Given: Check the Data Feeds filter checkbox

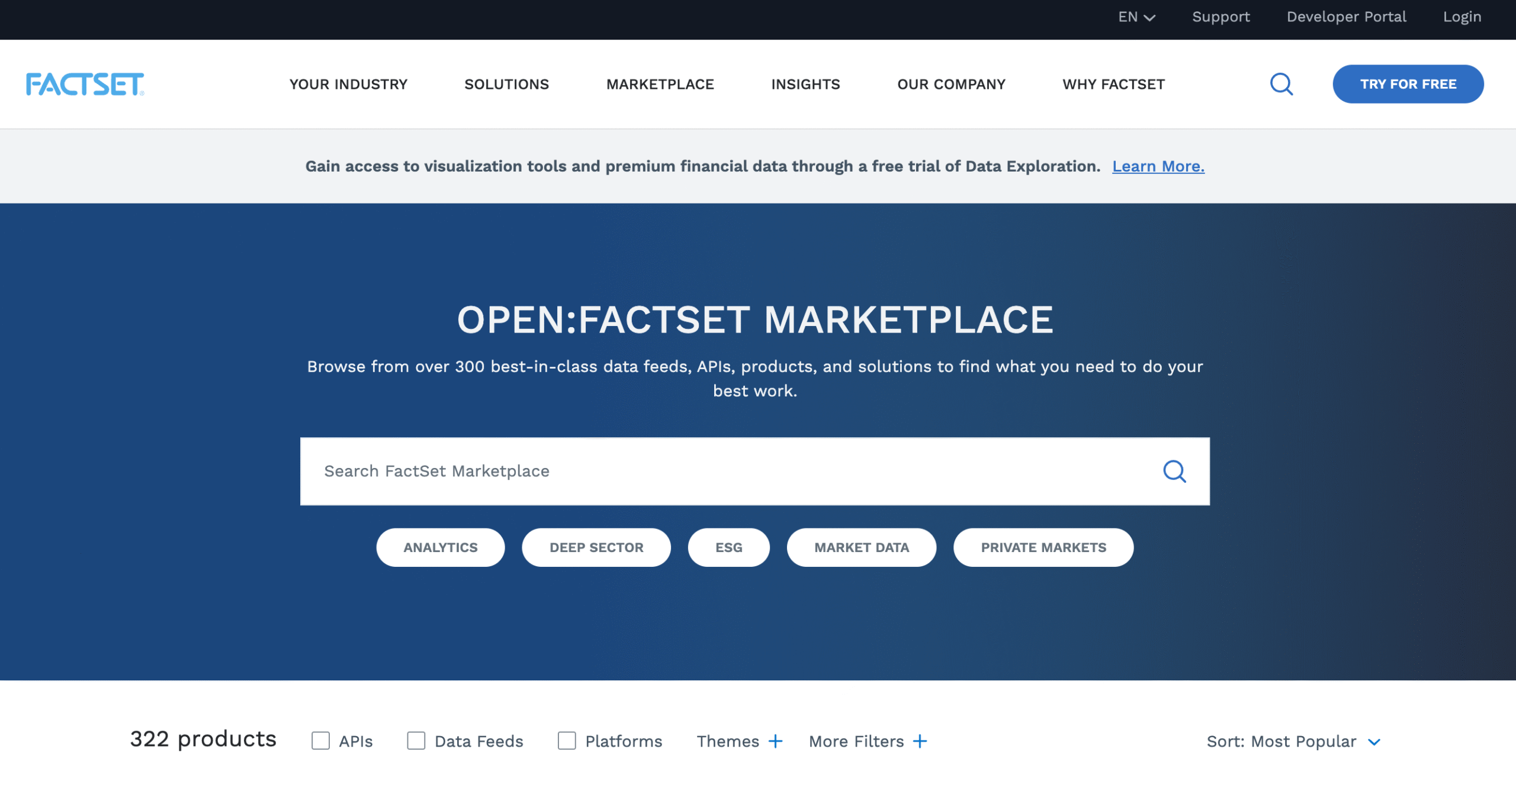Looking at the screenshot, I should (416, 741).
